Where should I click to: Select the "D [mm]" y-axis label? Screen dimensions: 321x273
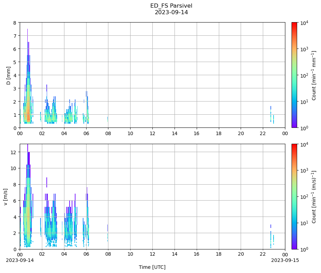pyautogui.click(x=8, y=76)
